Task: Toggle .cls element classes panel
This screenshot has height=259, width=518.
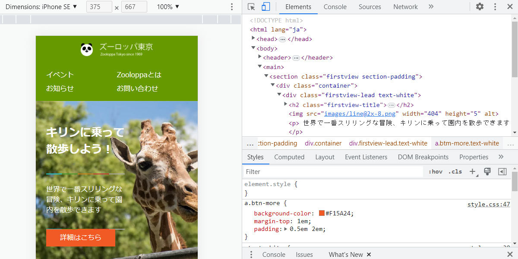Action: click(x=455, y=172)
